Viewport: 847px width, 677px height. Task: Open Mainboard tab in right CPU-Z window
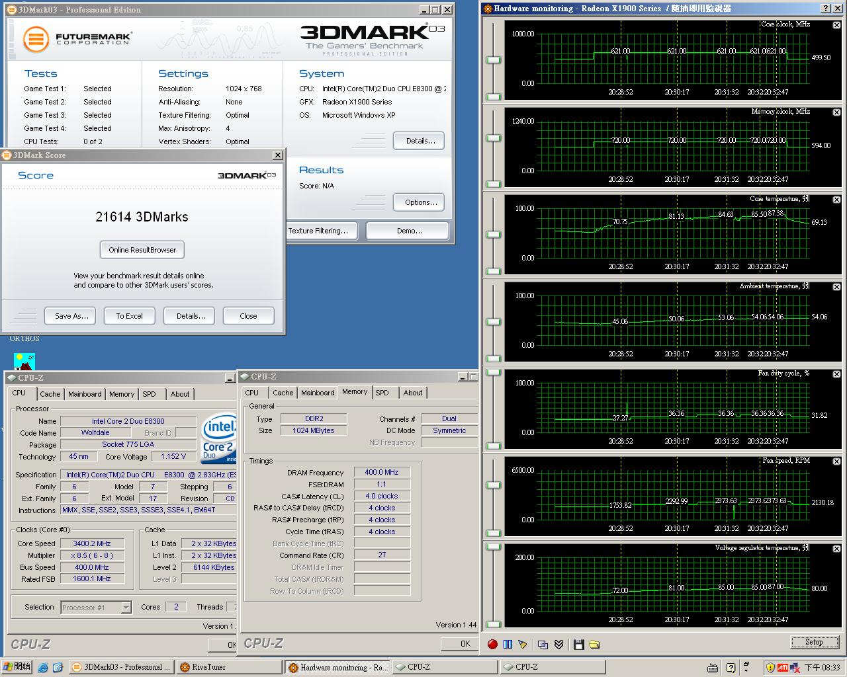[x=318, y=393]
